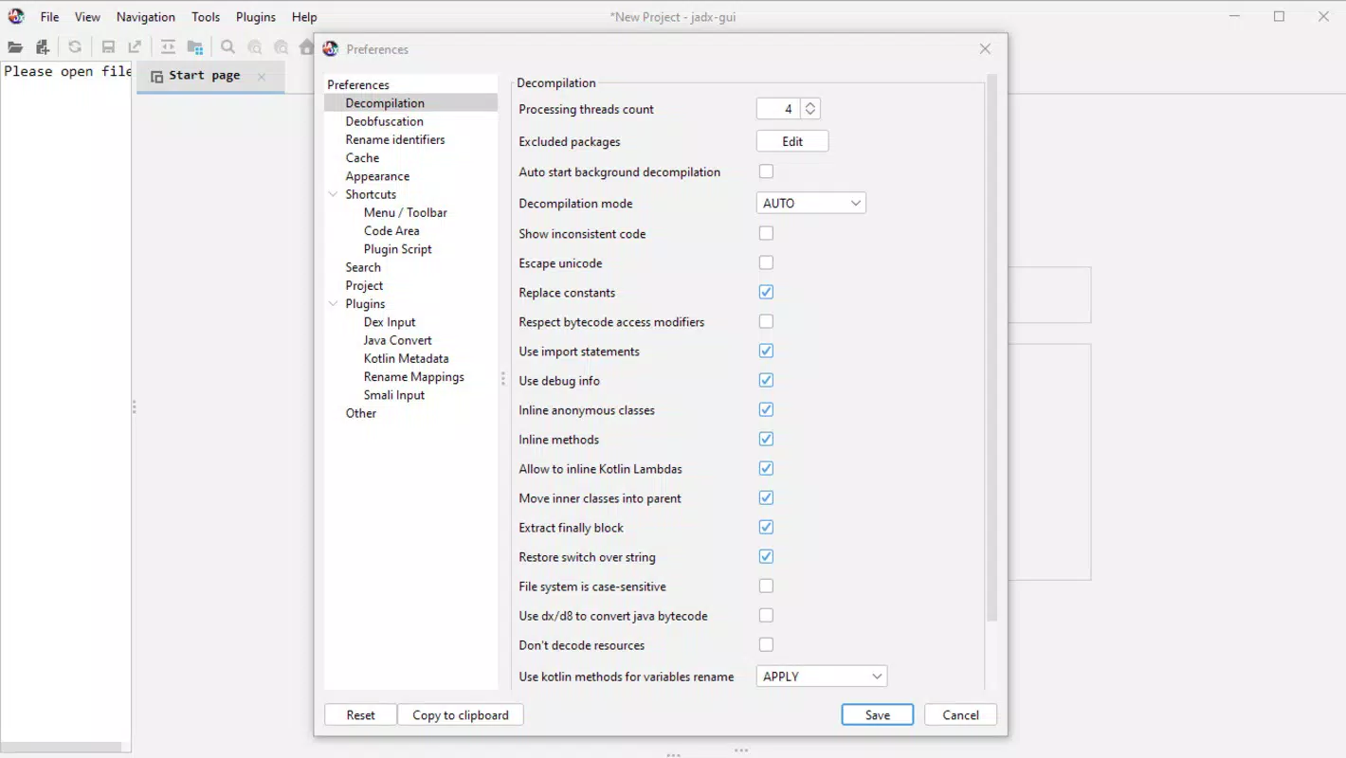
Task: Close the Start page tab
Action: coord(262,76)
